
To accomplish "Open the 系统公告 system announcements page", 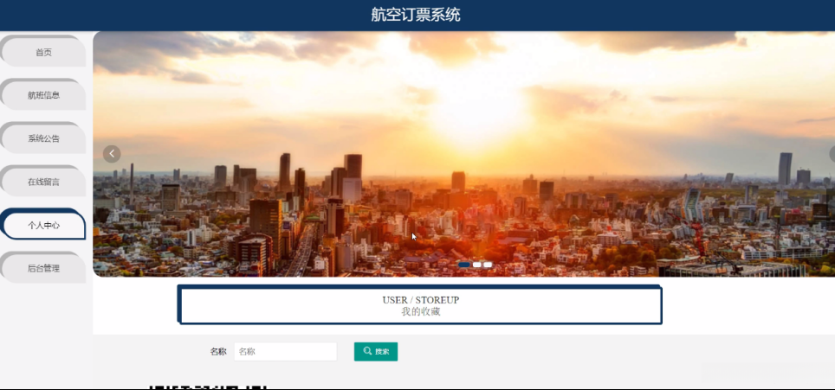I will (43, 138).
